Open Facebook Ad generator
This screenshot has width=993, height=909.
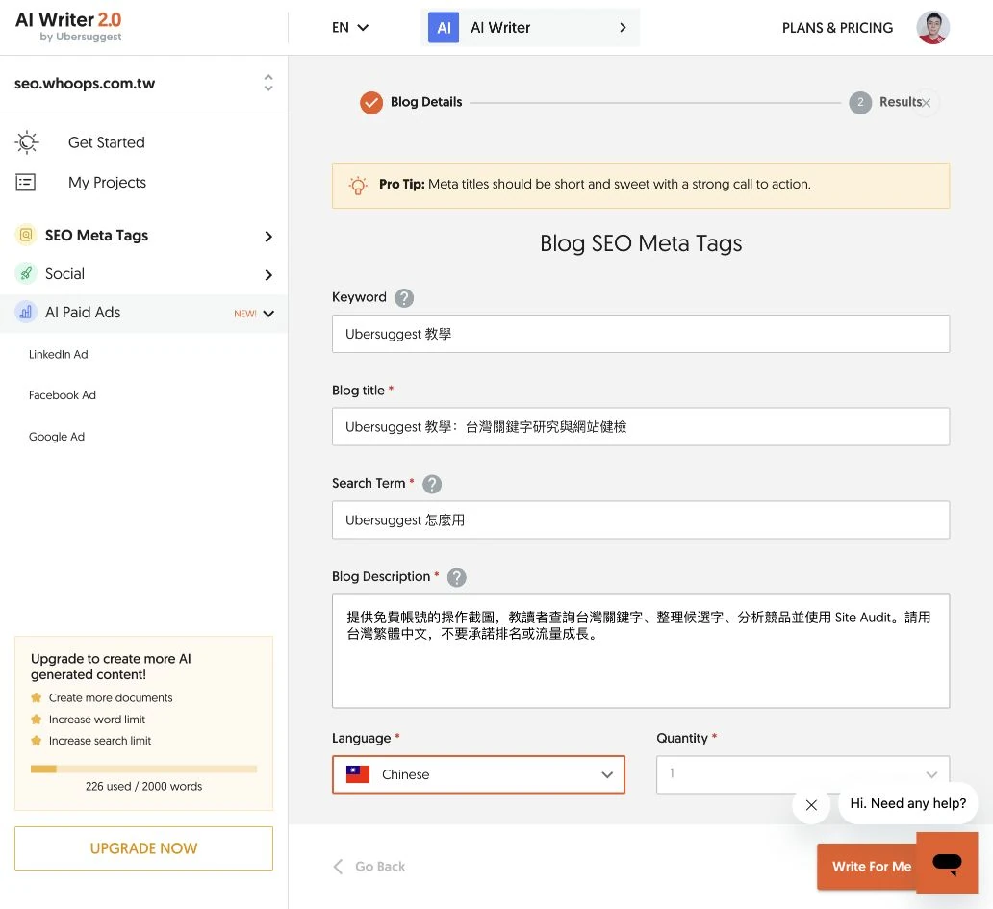point(62,395)
